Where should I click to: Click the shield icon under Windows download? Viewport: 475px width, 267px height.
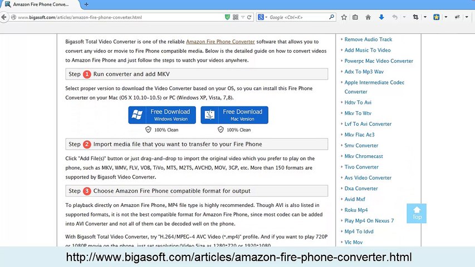click(148, 130)
